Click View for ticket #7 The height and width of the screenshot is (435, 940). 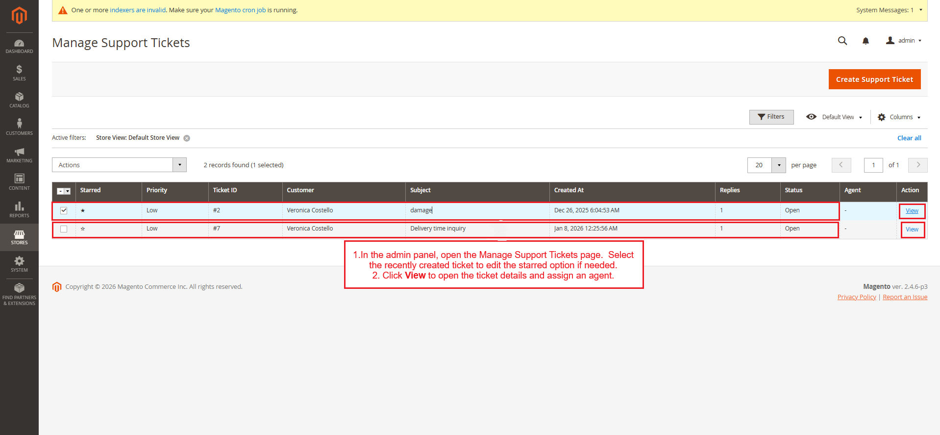click(x=912, y=230)
